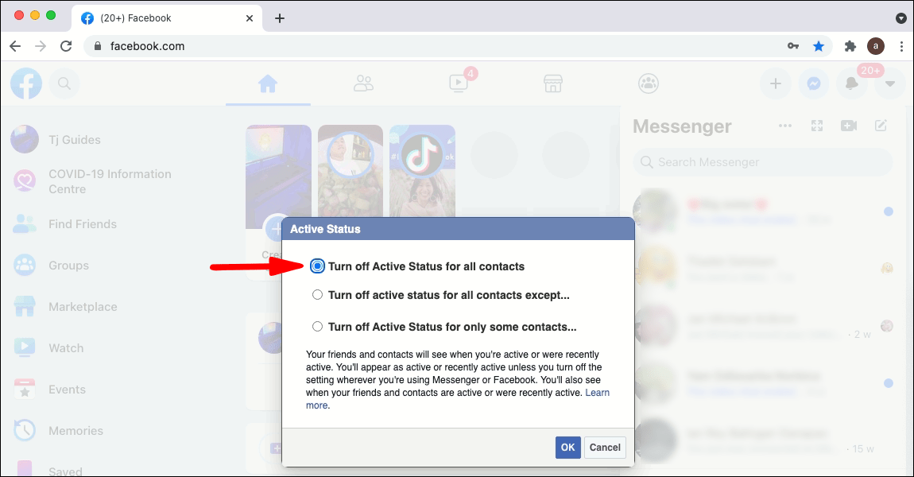Choose Turn off active status for all contacts except

pos(317,295)
